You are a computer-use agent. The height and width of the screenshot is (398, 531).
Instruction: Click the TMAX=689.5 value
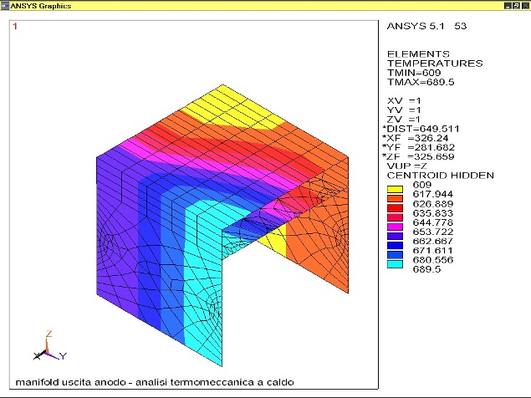tap(421, 82)
